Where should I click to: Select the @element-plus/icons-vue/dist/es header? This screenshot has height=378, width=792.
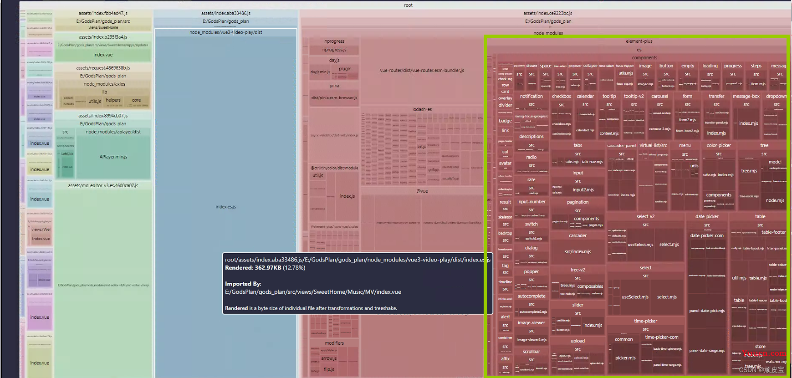334,226
